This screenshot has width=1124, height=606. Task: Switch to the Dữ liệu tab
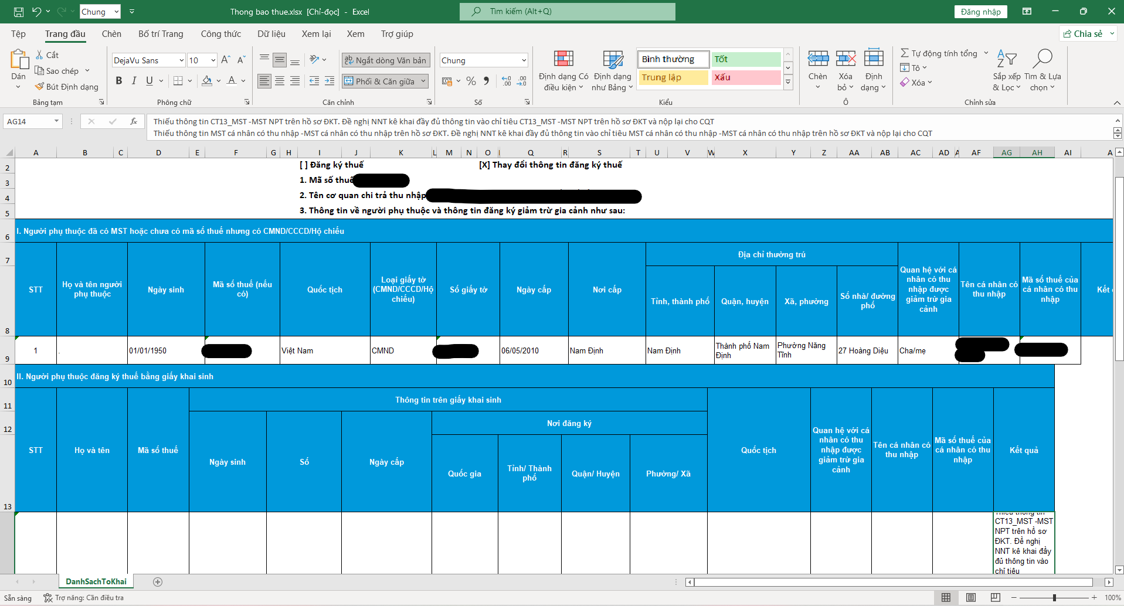(x=271, y=34)
